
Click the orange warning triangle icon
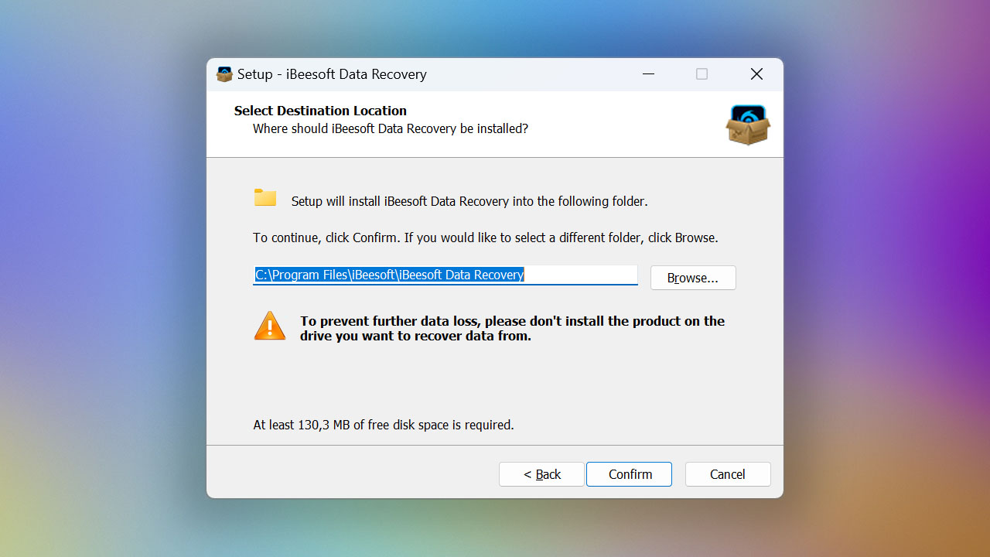click(270, 326)
